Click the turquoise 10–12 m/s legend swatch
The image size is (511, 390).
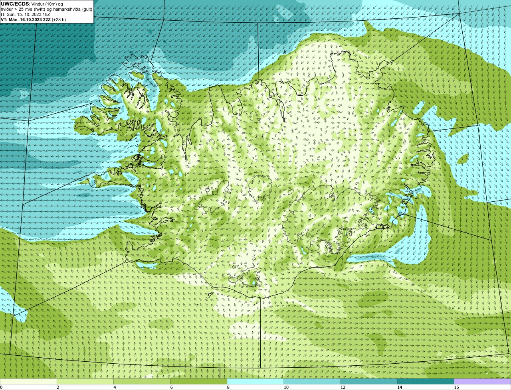(312, 382)
